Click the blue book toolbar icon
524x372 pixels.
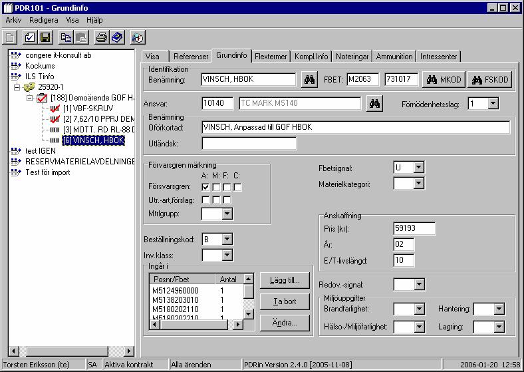pyautogui.click(x=117, y=37)
